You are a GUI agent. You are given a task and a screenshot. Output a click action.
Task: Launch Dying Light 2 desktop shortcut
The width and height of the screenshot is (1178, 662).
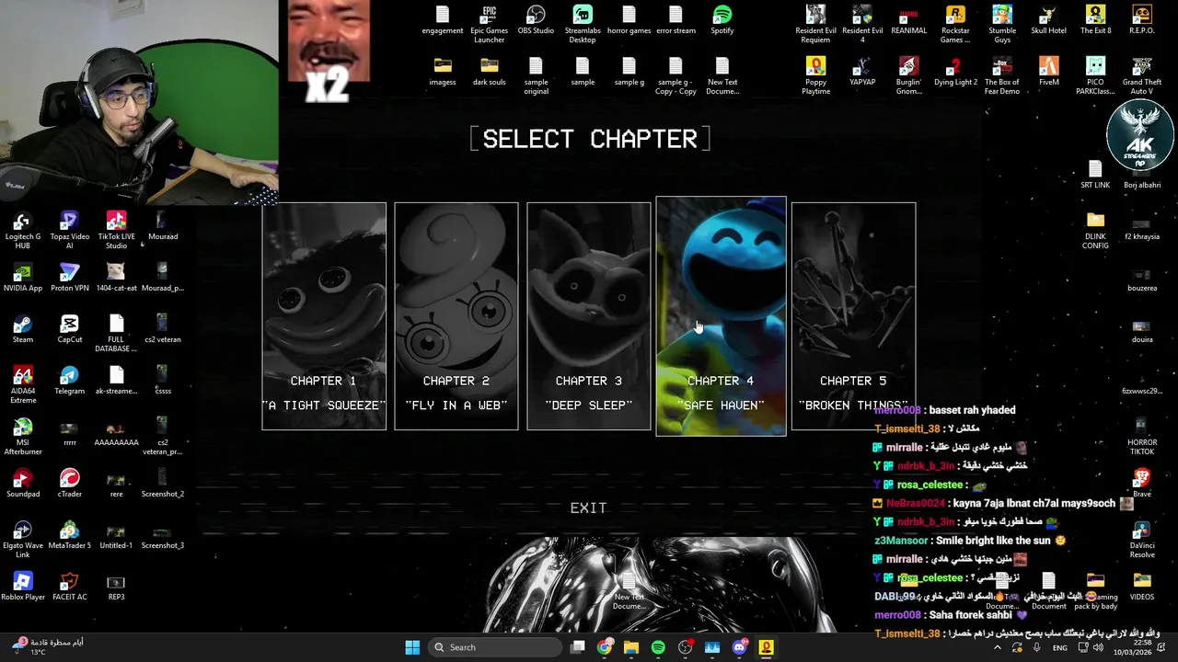[955, 72]
